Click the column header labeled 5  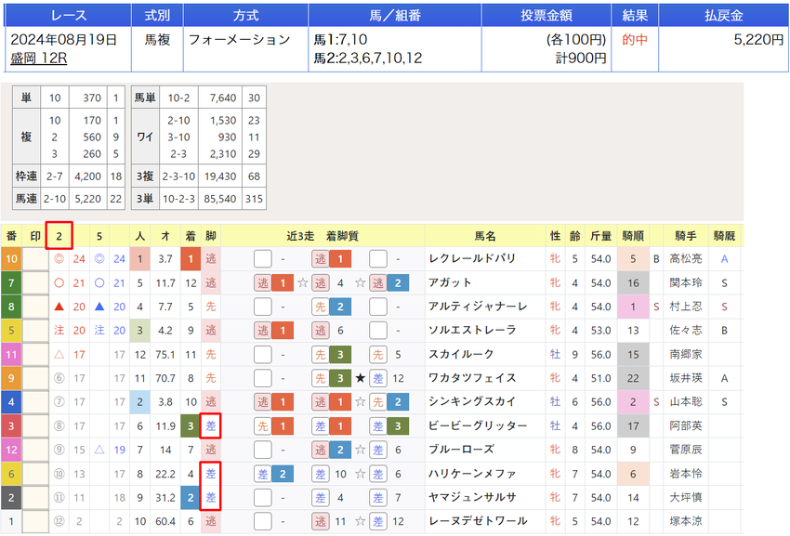pyautogui.click(x=99, y=236)
